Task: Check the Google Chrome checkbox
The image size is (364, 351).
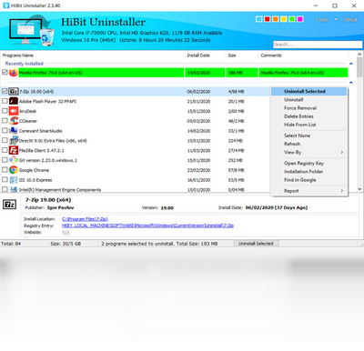Action: click(5, 170)
